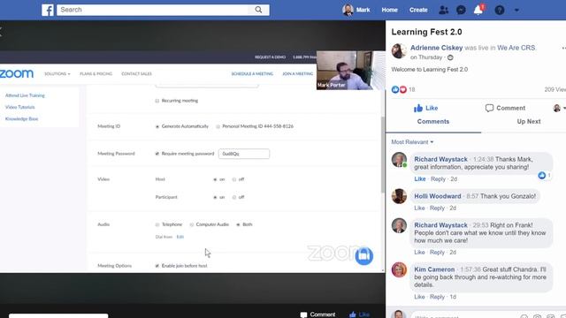Open post options ellipsis beside Adrienne Ciskey
Screen dimensions: 566x318
(x=563, y=48)
